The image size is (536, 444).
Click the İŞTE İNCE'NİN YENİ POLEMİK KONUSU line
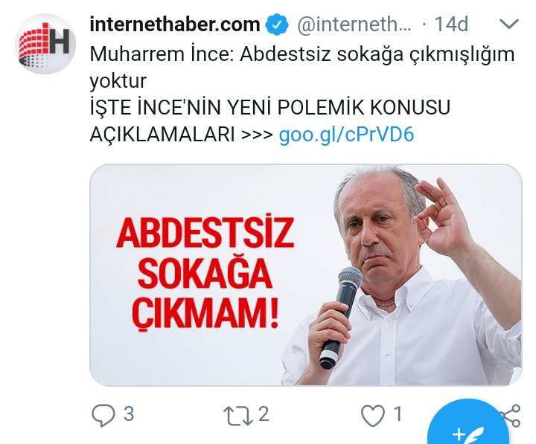pyautogui.click(x=270, y=107)
